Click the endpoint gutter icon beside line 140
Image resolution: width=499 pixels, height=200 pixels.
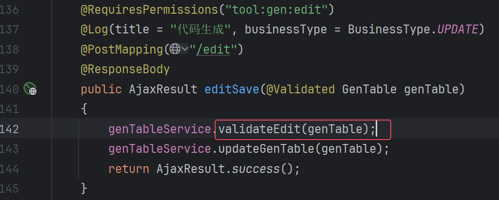pos(30,89)
